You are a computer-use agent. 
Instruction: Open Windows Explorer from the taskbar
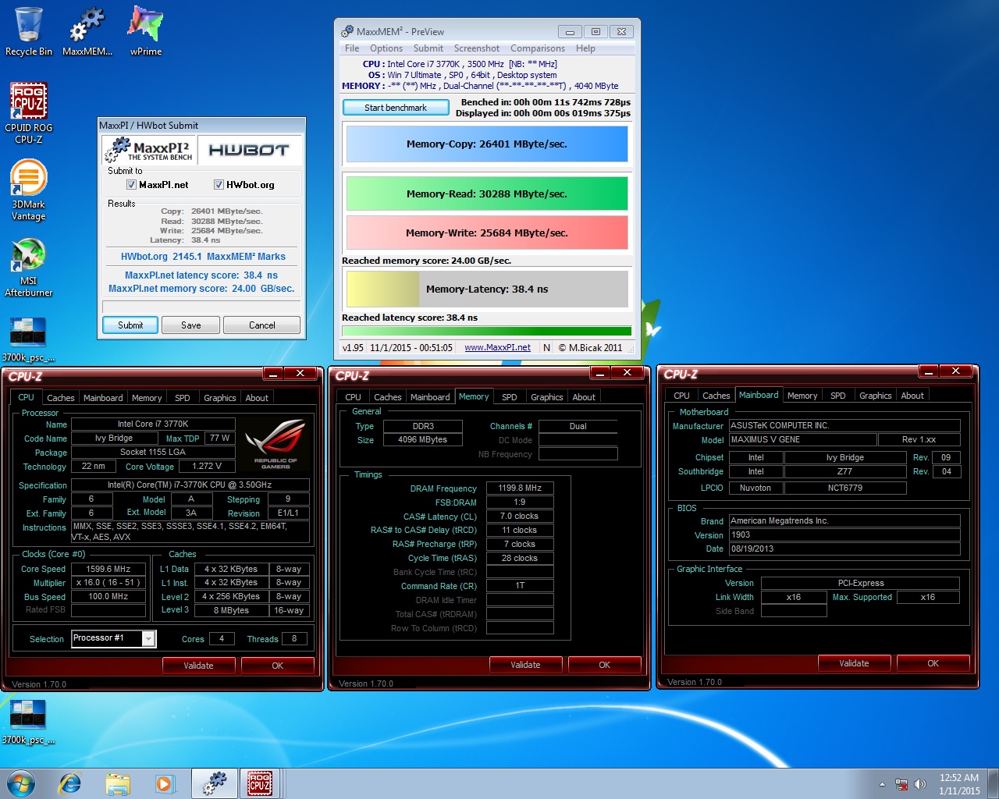pos(118,783)
